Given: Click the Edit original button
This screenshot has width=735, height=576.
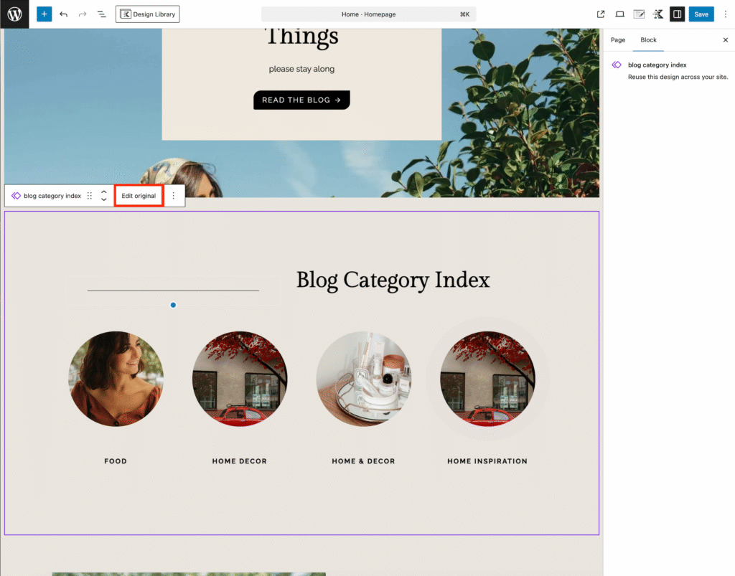Looking at the screenshot, I should 139,196.
